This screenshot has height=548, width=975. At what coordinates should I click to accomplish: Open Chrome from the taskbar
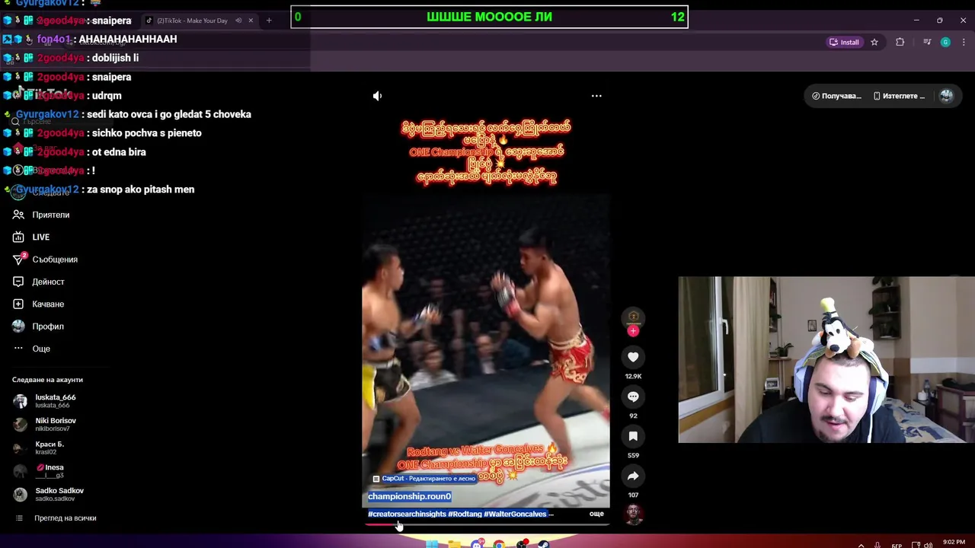point(499,544)
